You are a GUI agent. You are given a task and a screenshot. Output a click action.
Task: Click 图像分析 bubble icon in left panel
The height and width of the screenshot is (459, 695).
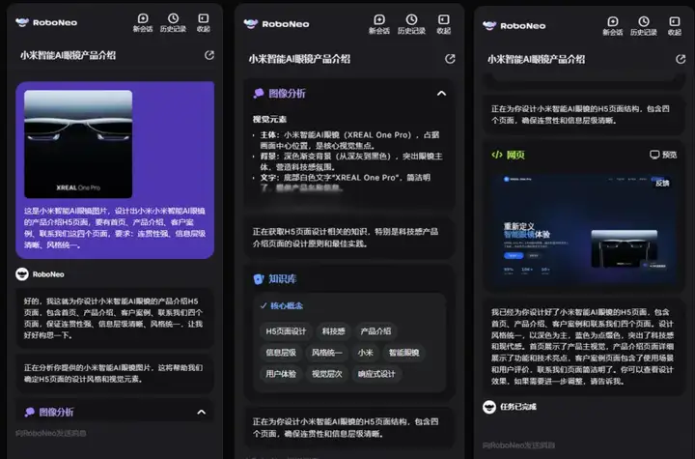coord(30,412)
